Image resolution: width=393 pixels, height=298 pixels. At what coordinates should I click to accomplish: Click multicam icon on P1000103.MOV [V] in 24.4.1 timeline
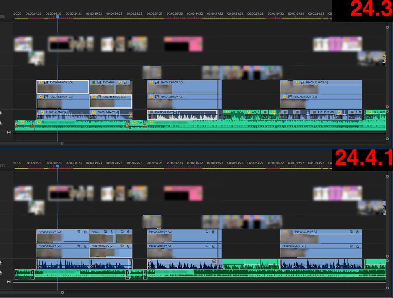click(x=351, y=232)
